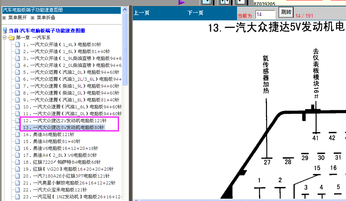Click page icon of 13. 一汽大众捷达5V发动机电脑板80针
Viewport: 346px width, 201px height.
[18, 127]
